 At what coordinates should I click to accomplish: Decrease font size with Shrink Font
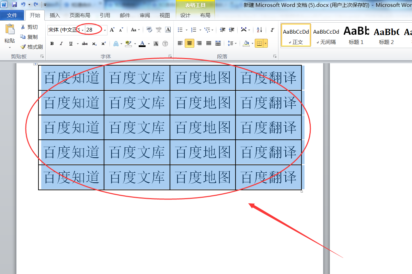click(x=121, y=30)
